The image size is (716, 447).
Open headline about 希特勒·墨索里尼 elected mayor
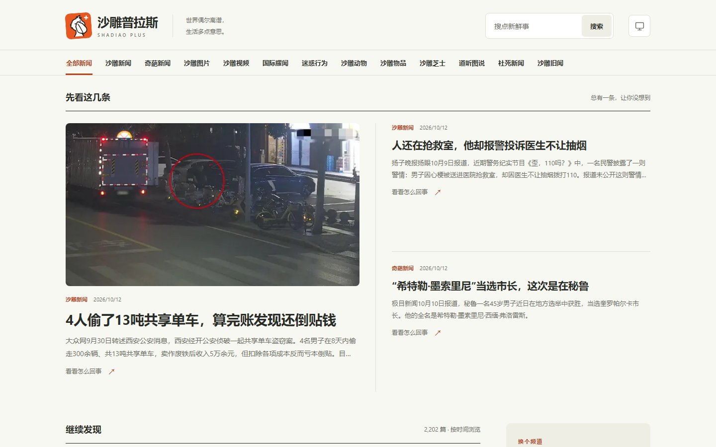(490, 286)
